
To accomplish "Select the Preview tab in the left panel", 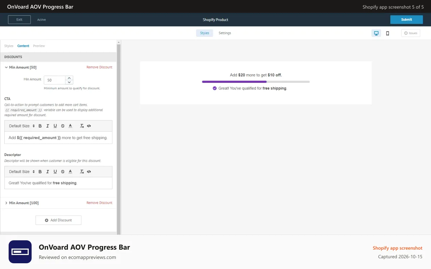I will [39, 46].
